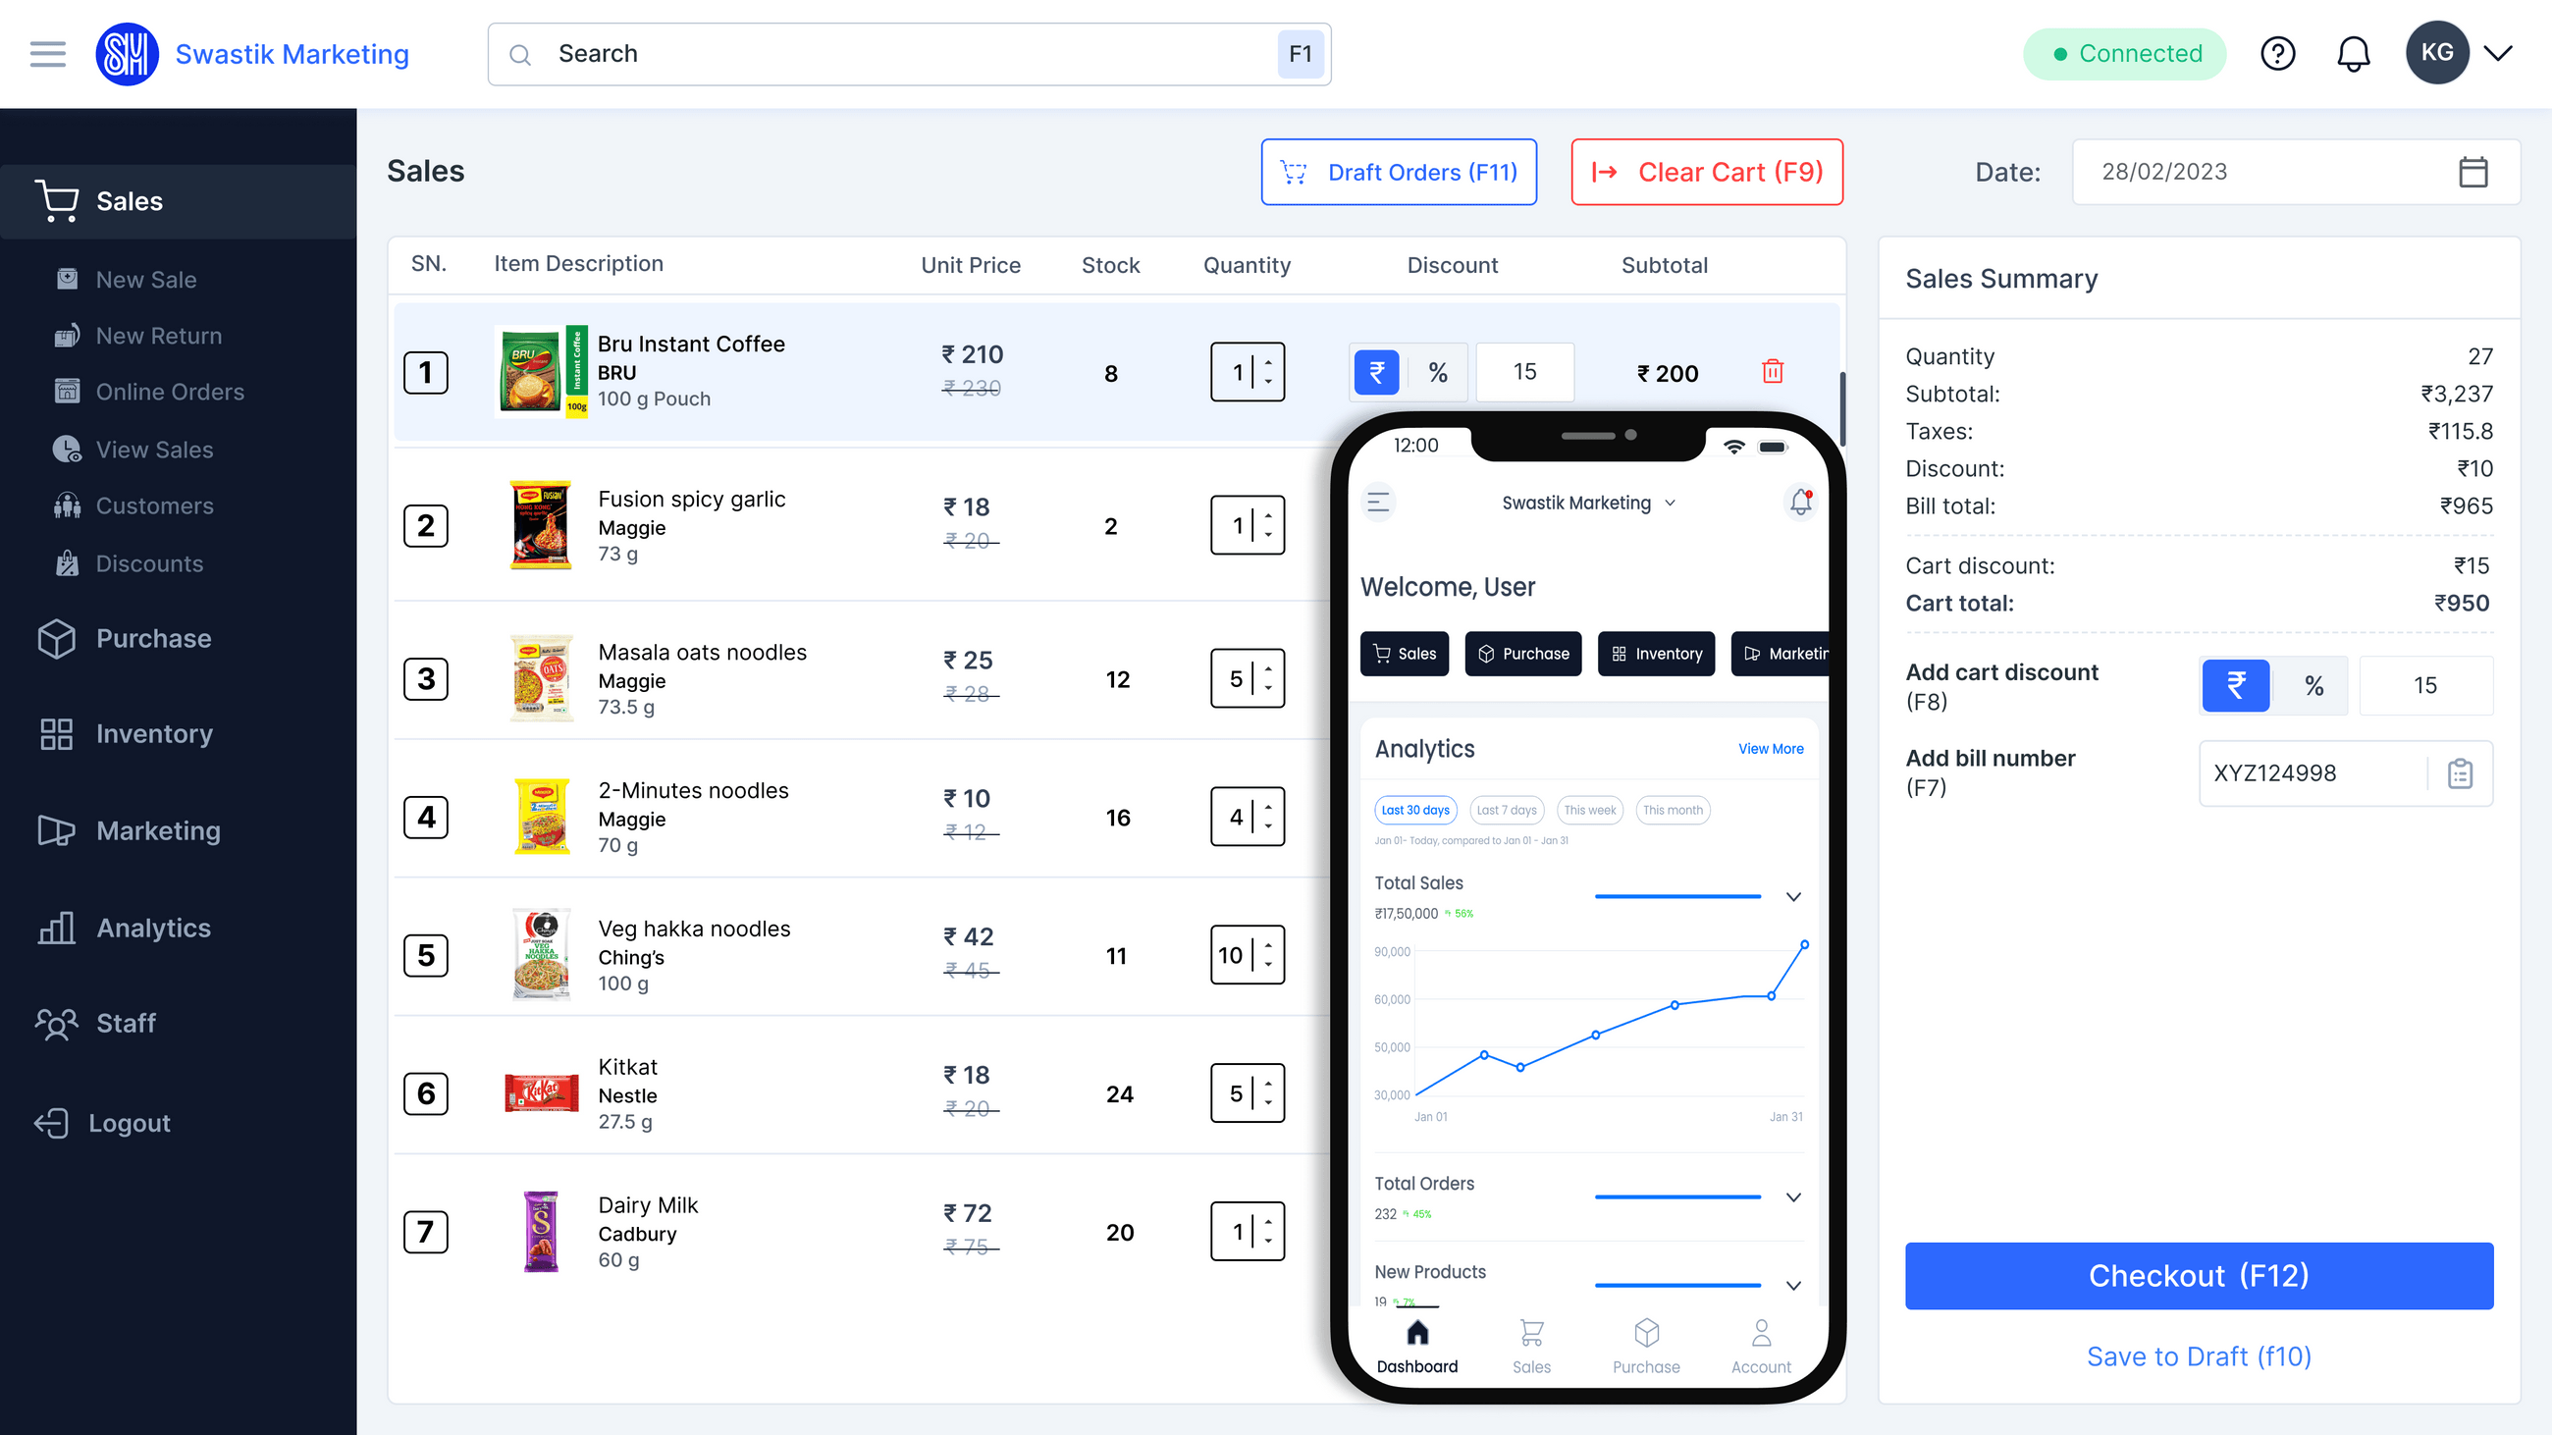Image resolution: width=2552 pixels, height=1435 pixels.
Task: Click Inventory shortcut button in phone
Action: (x=1656, y=654)
